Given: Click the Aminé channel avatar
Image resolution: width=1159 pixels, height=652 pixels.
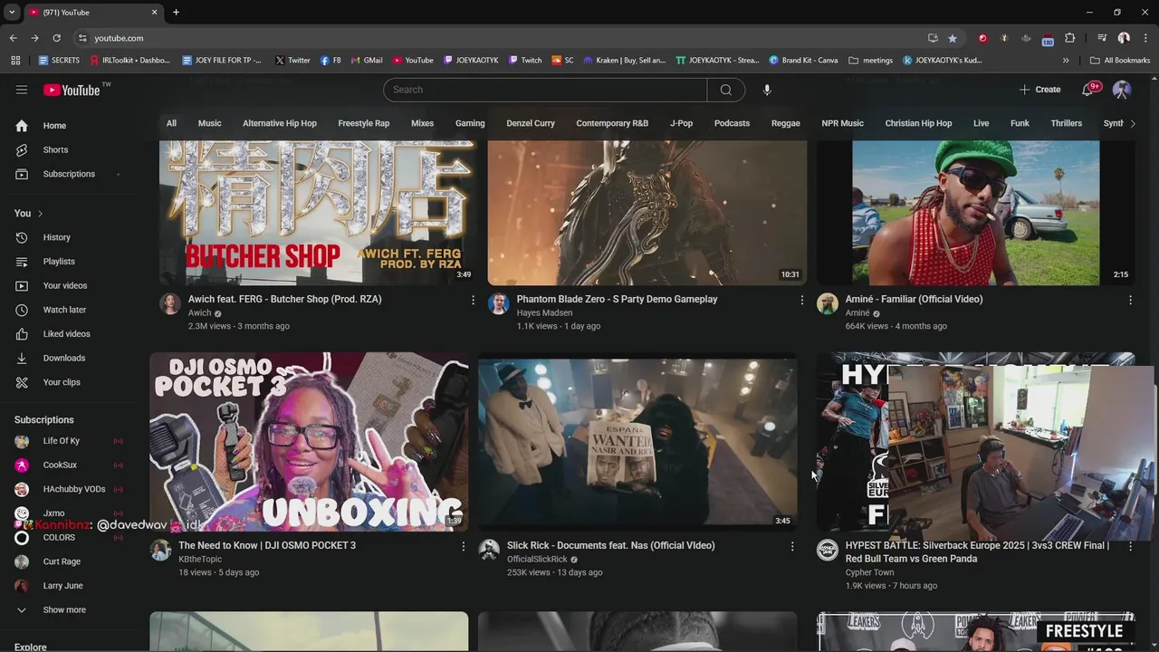Looking at the screenshot, I should pos(828,303).
